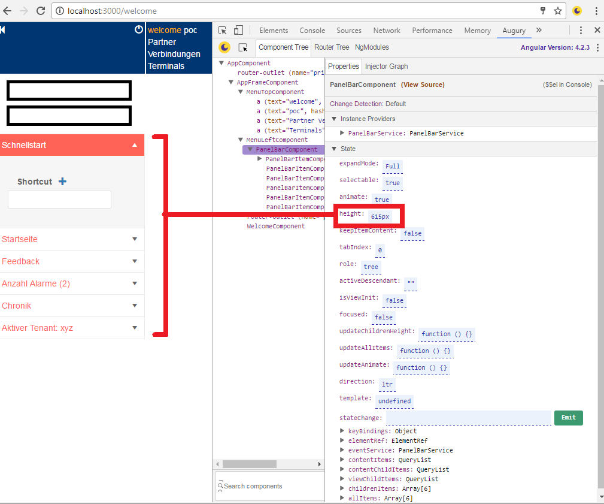Click the blue plus icon next to Shortcut
The width and height of the screenshot is (604, 504).
(x=62, y=182)
